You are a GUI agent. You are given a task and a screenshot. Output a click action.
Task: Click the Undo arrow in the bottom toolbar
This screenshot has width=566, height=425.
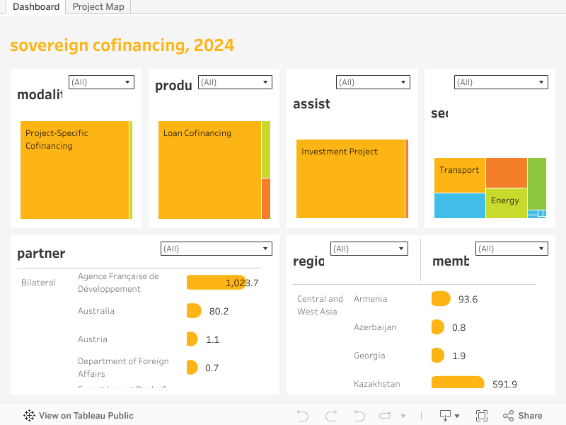pyautogui.click(x=303, y=416)
